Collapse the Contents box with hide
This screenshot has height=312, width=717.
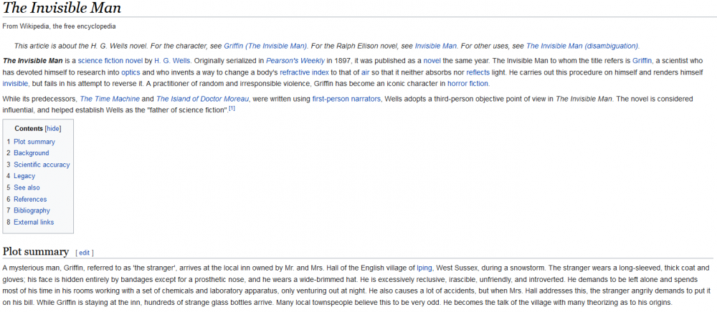point(53,129)
